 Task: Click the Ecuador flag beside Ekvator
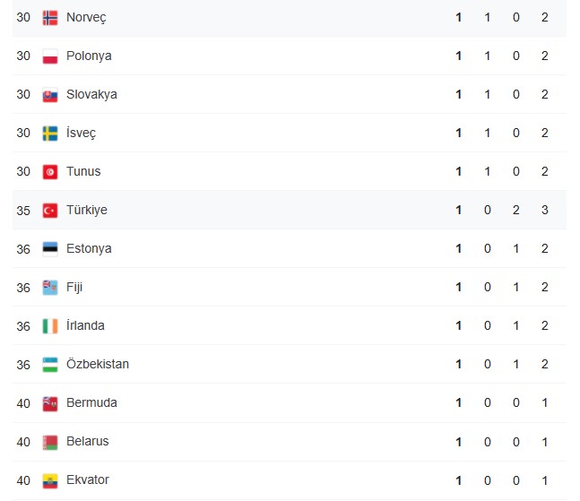pyautogui.click(x=50, y=480)
